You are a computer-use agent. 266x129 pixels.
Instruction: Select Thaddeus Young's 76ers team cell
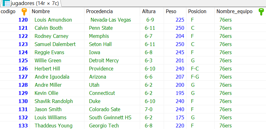click(240, 126)
